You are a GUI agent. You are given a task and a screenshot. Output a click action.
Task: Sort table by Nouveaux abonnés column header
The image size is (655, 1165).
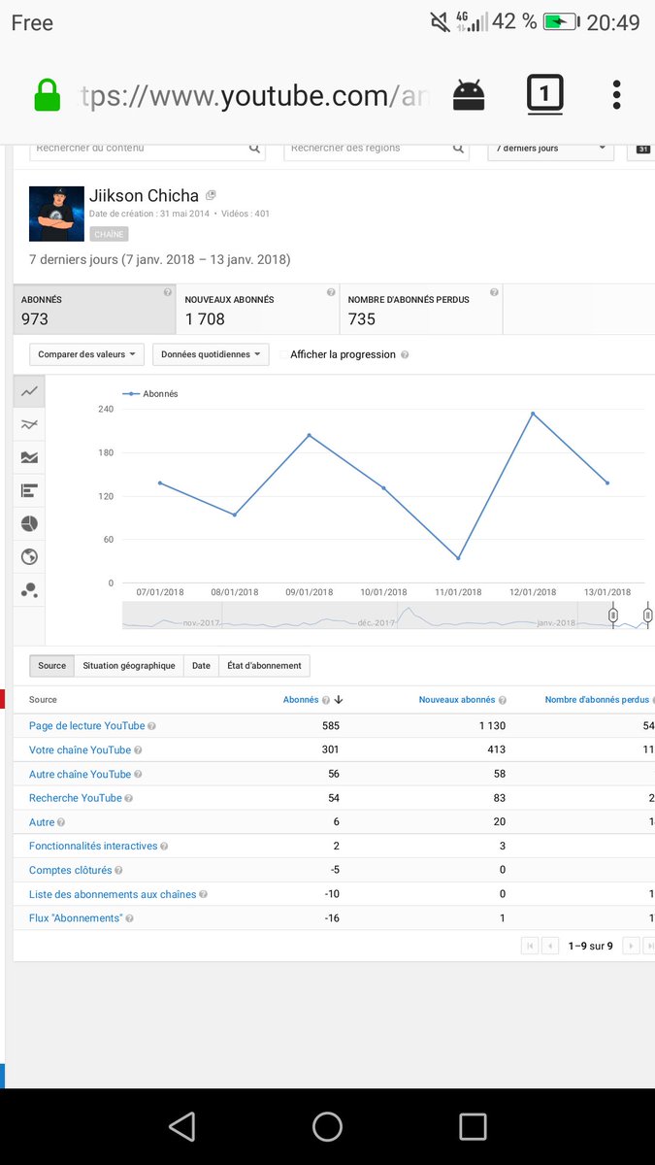pyautogui.click(x=457, y=700)
